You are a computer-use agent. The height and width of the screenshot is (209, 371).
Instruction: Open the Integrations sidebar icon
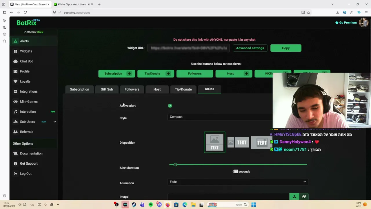click(15, 91)
